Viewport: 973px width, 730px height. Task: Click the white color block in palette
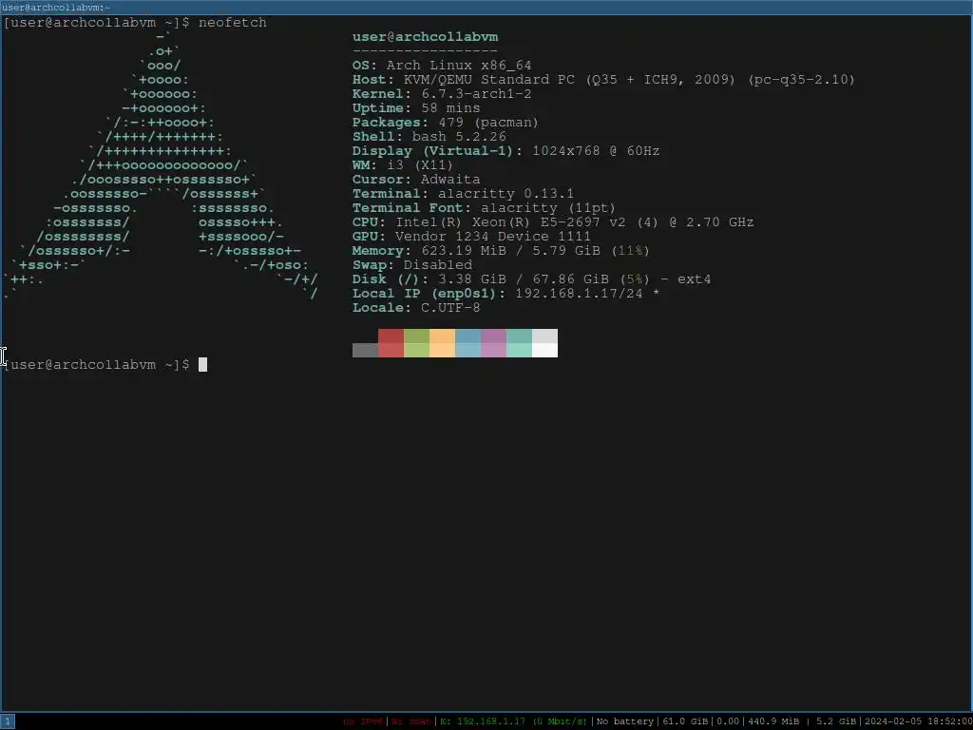click(x=544, y=343)
